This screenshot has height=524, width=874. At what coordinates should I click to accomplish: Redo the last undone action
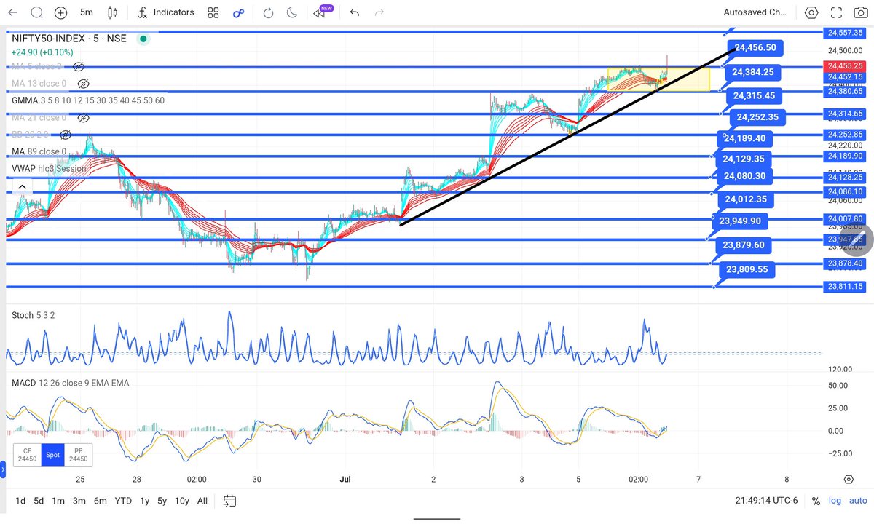pyautogui.click(x=379, y=12)
